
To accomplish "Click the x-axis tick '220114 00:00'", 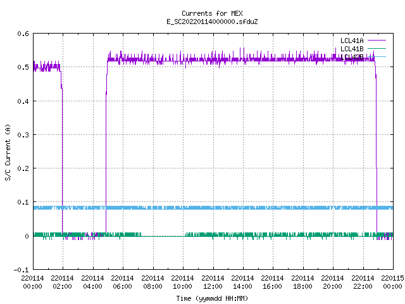I will (x=32, y=282).
